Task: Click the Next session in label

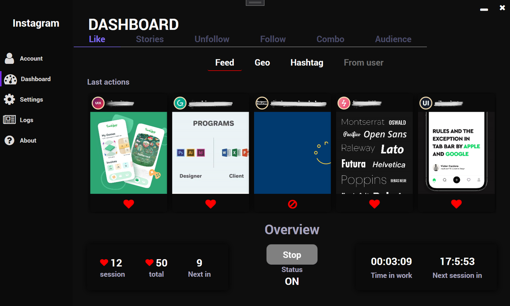Action: pos(457,275)
